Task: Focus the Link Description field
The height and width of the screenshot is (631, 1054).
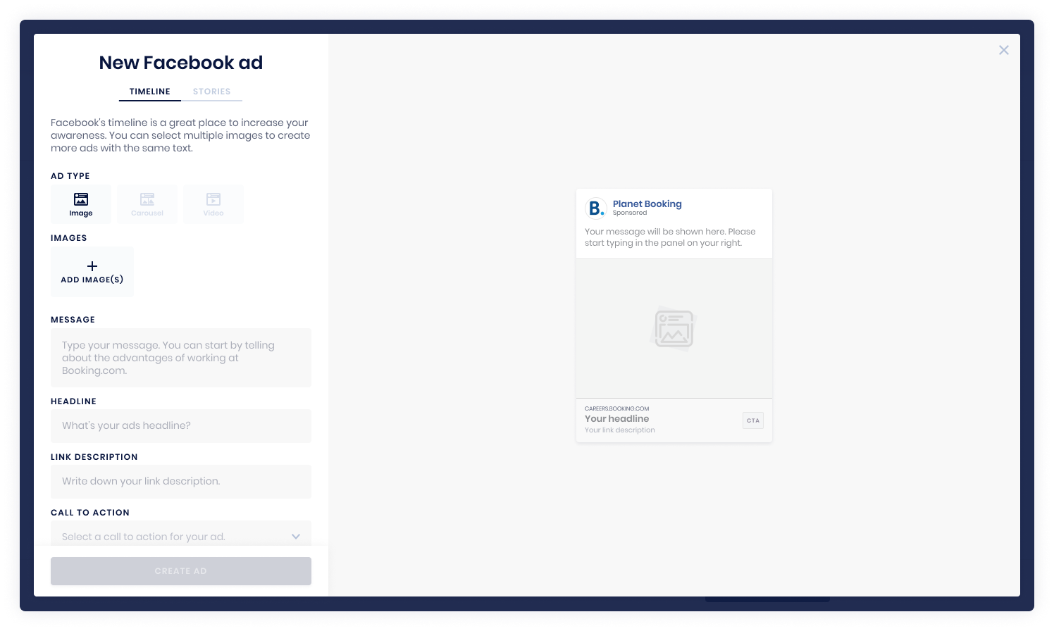Action: point(181,482)
